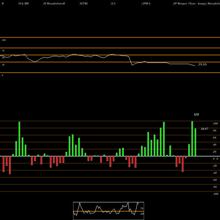Click the '-20' label on the MR axis
Screen dimensions: 220x220
(215, 166)
